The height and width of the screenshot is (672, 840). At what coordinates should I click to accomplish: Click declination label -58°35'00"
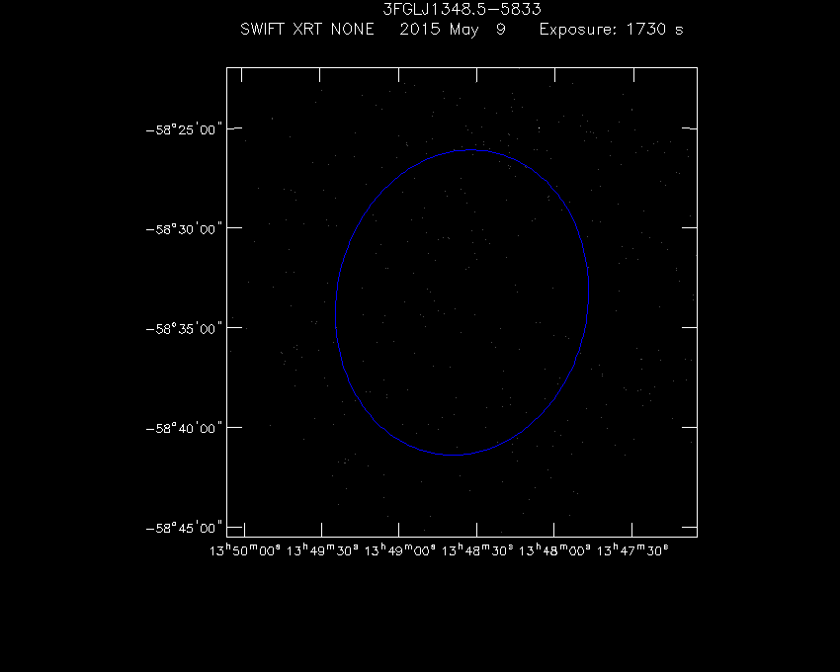click(184, 328)
